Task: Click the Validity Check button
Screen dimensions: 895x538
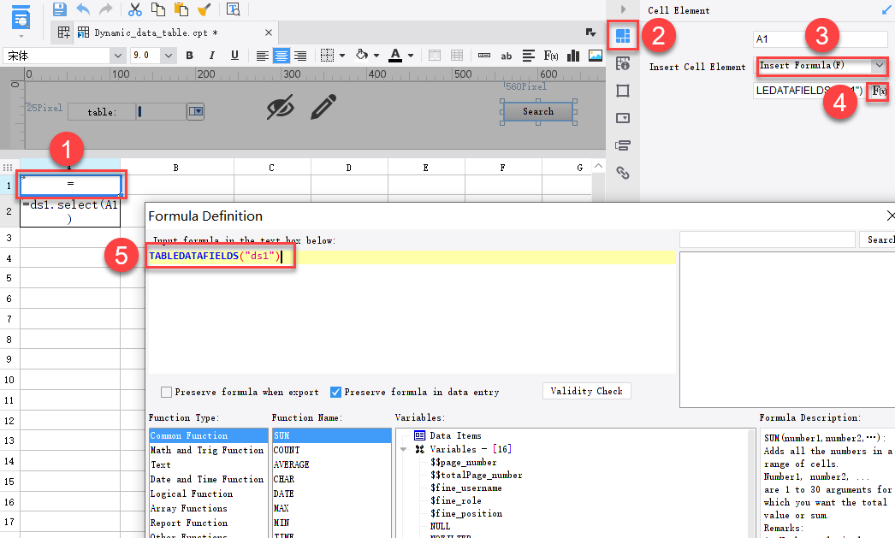Action: (587, 391)
